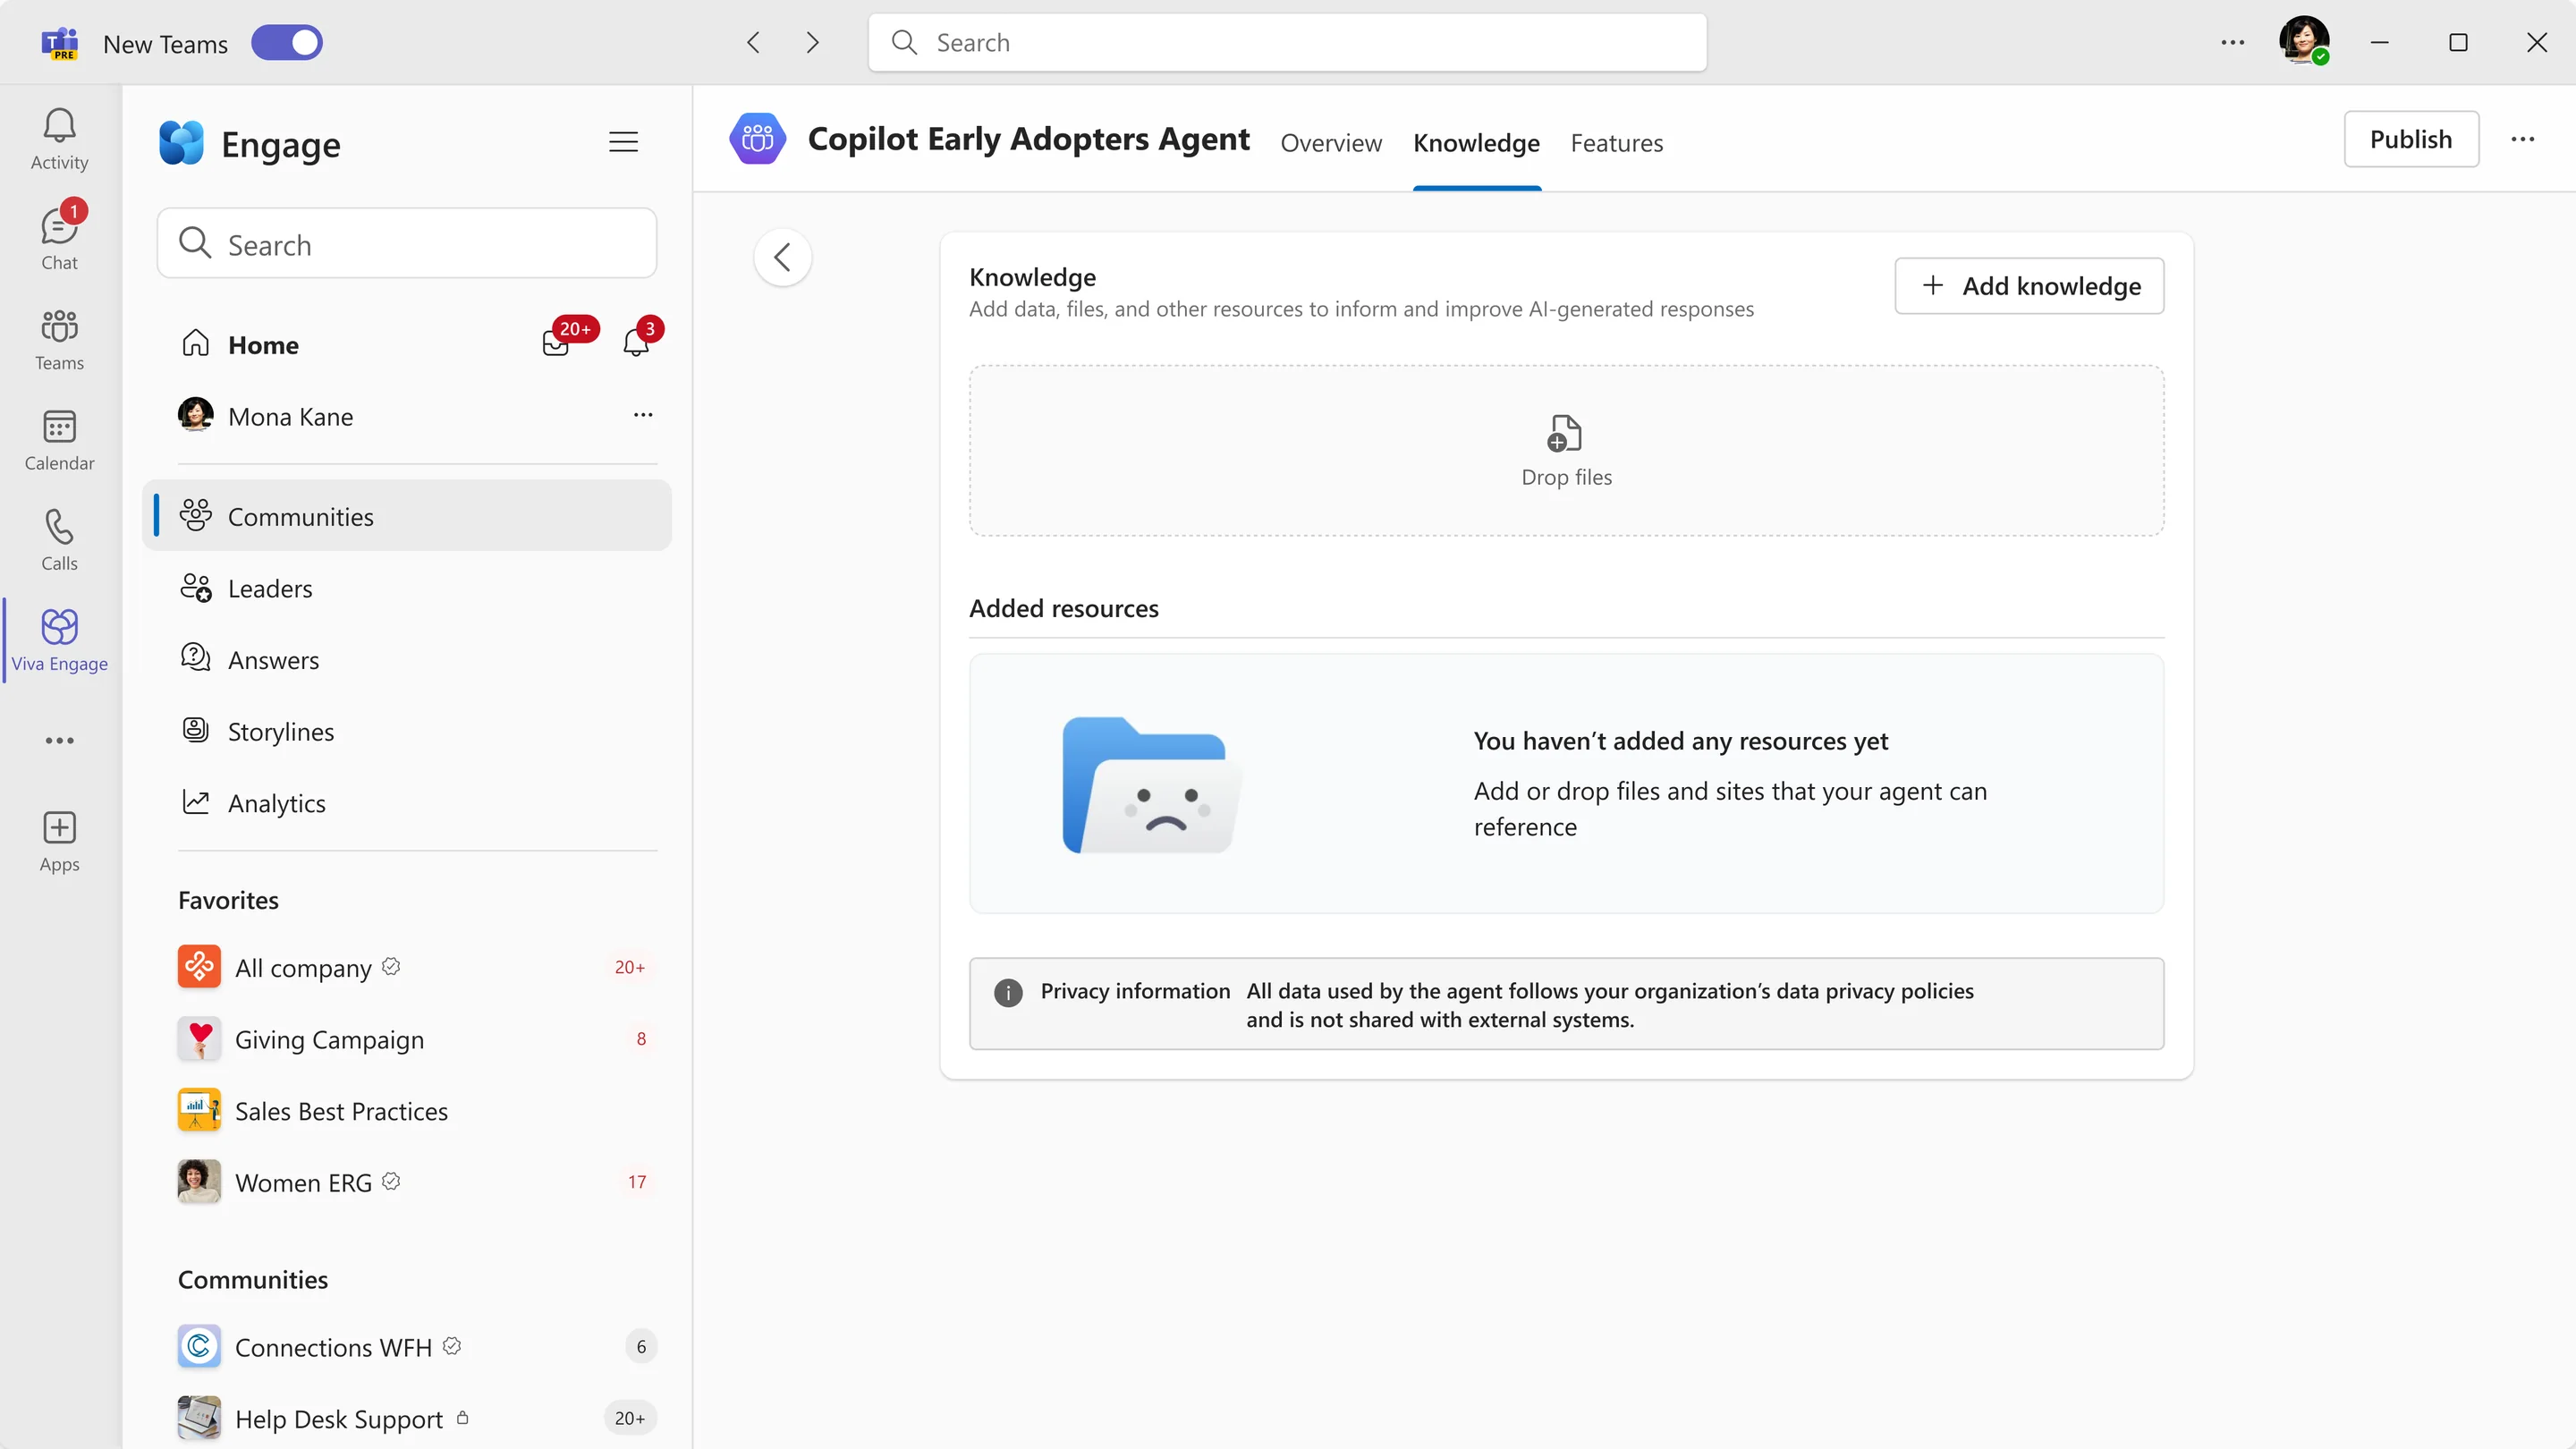Go back with the title bar arrow
The image size is (2576, 1449).
(x=753, y=42)
